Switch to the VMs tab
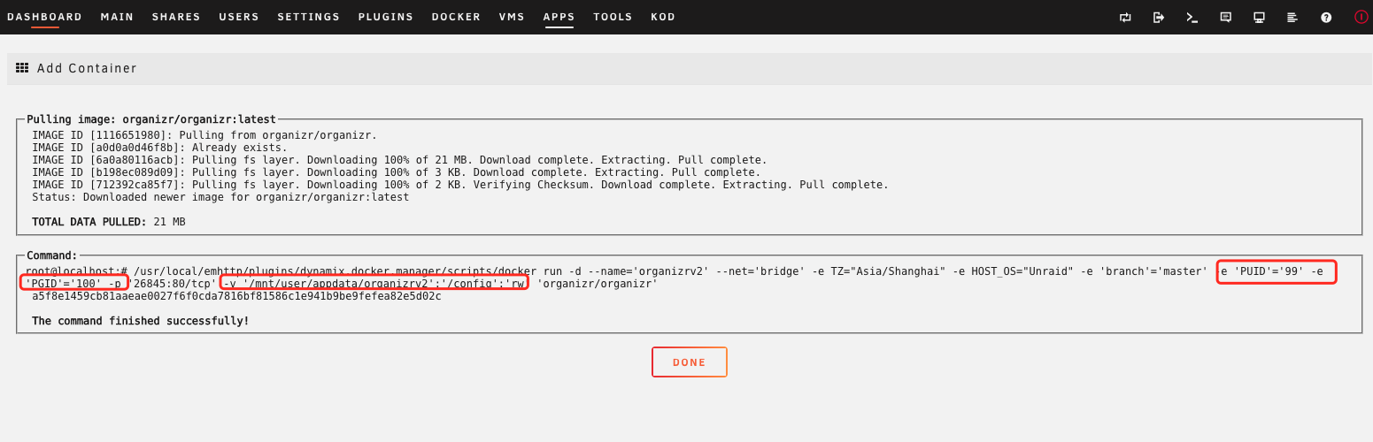This screenshot has height=442, width=1373. [513, 17]
